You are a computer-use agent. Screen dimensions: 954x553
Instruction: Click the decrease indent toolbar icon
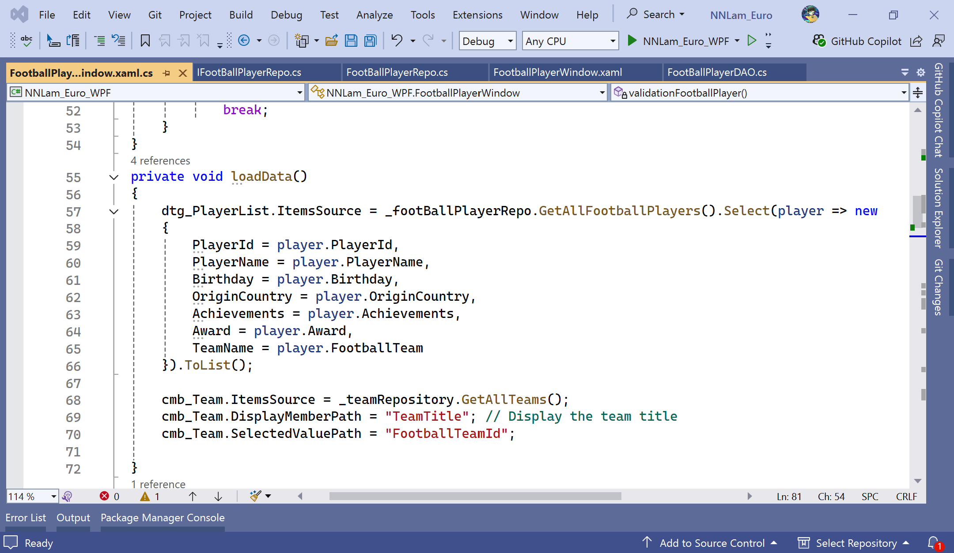(x=100, y=41)
